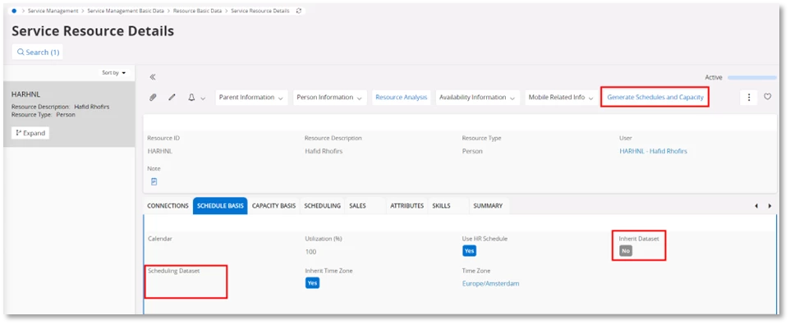Open attachments via paperclip icon

154,97
